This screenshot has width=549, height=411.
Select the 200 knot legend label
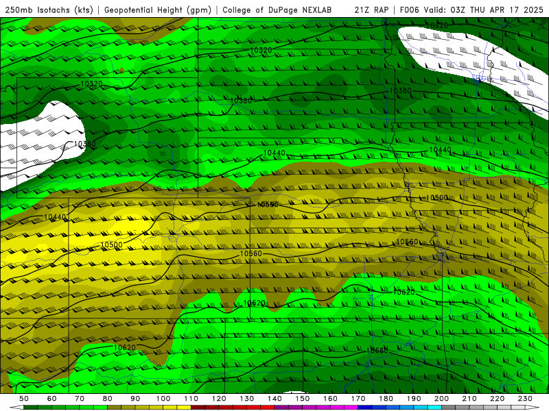point(441,399)
